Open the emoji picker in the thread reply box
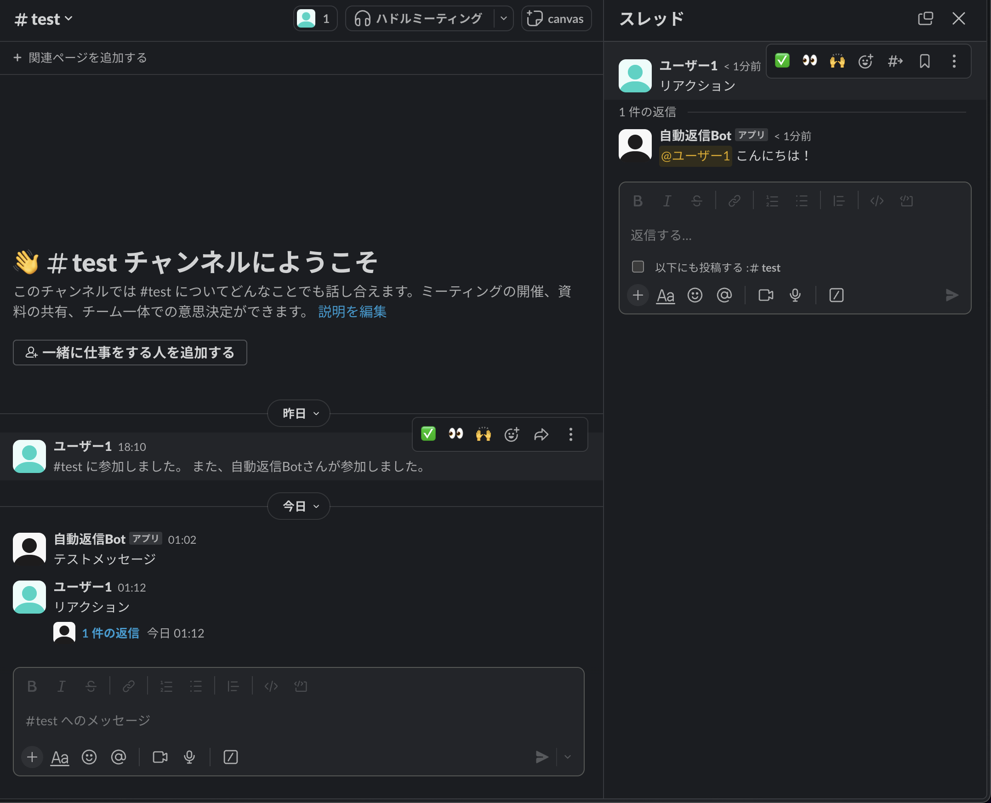 (x=695, y=295)
